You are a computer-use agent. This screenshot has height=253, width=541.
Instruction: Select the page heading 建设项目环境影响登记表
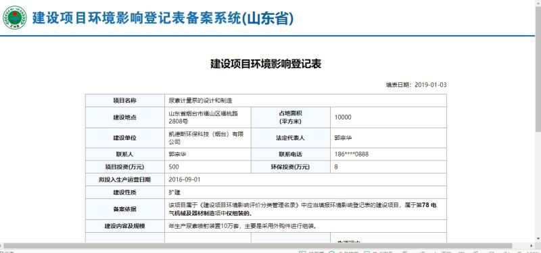click(x=266, y=64)
